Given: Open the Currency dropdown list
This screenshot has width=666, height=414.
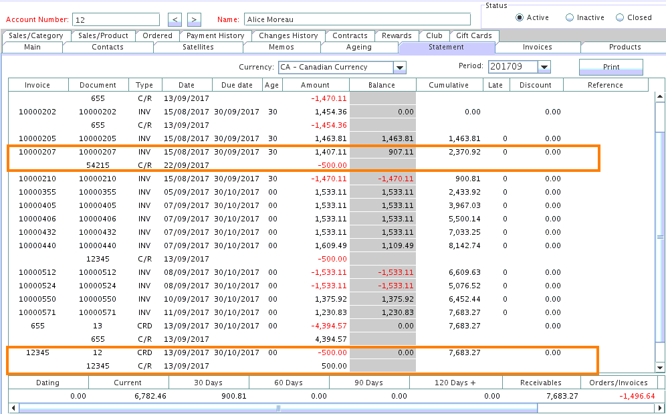Looking at the screenshot, I should pyautogui.click(x=400, y=67).
